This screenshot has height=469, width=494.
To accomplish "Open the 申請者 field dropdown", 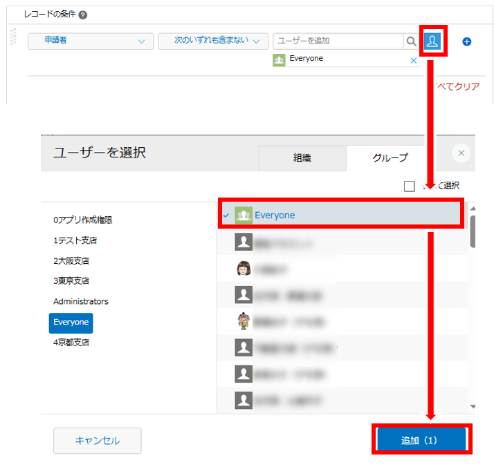I will (x=91, y=41).
